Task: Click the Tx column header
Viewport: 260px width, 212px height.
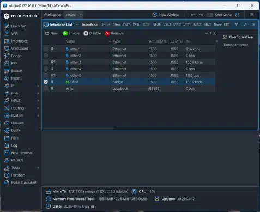Action: [188, 41]
